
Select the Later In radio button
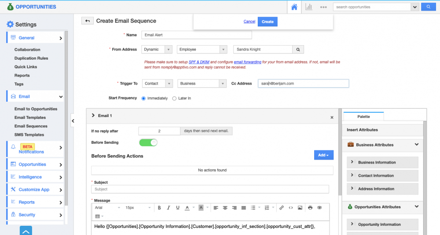pyautogui.click(x=174, y=99)
